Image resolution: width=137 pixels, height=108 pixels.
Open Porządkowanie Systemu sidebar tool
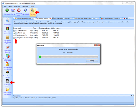tap(8, 75)
